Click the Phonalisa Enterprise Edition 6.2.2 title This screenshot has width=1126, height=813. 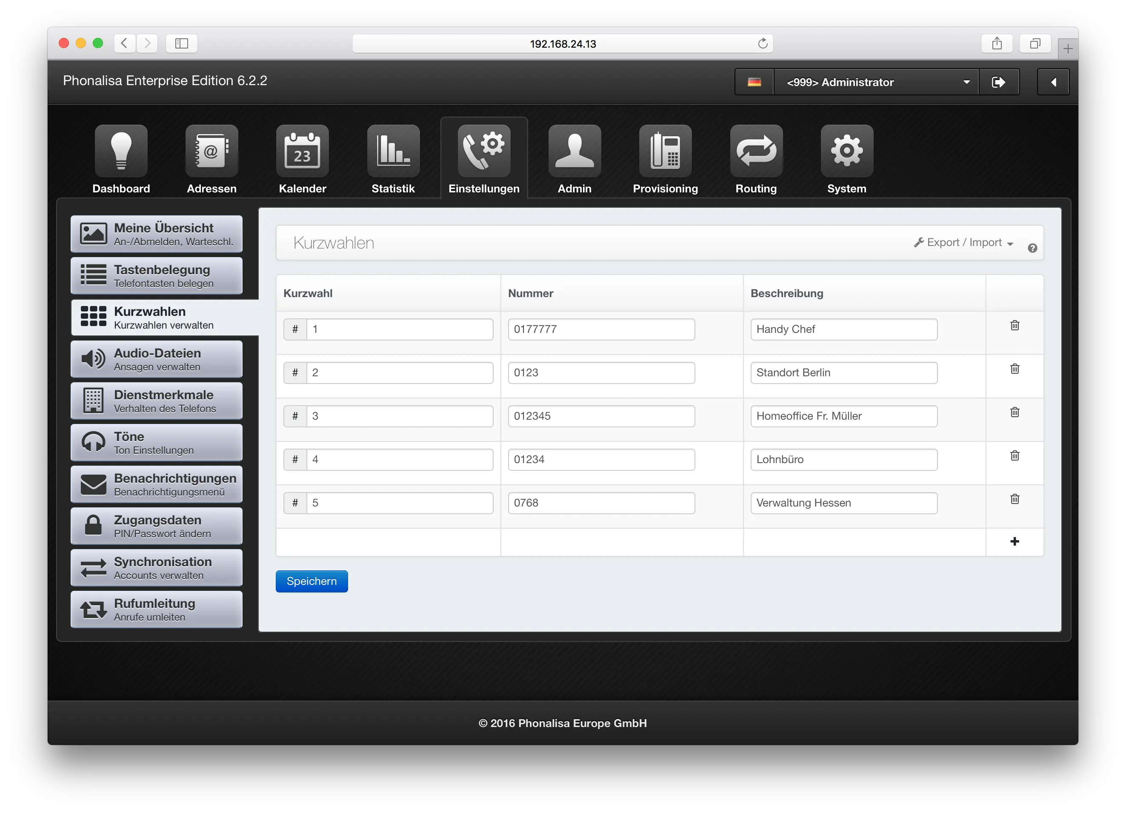[x=165, y=80]
